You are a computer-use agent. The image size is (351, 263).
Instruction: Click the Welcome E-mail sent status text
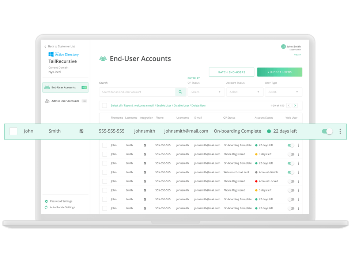pyautogui.click(x=236, y=172)
